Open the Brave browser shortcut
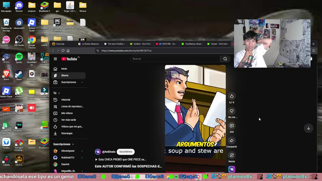The image size is (322, 181). pos(6,75)
